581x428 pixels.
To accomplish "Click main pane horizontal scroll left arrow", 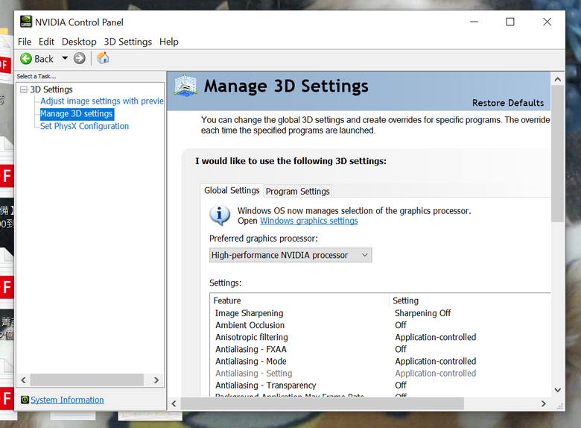I will pyautogui.click(x=174, y=403).
